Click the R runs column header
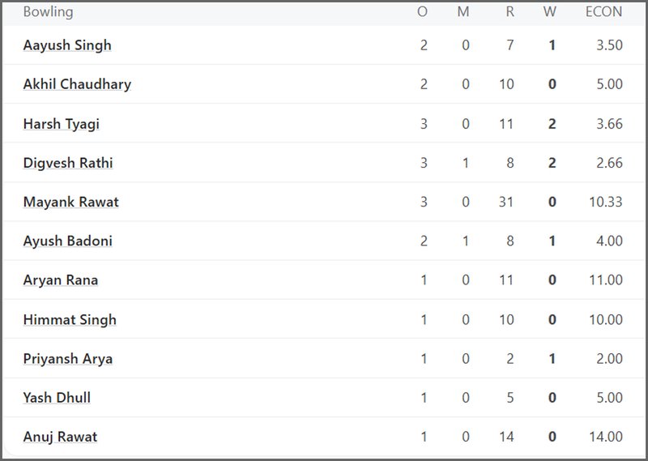 click(x=510, y=11)
